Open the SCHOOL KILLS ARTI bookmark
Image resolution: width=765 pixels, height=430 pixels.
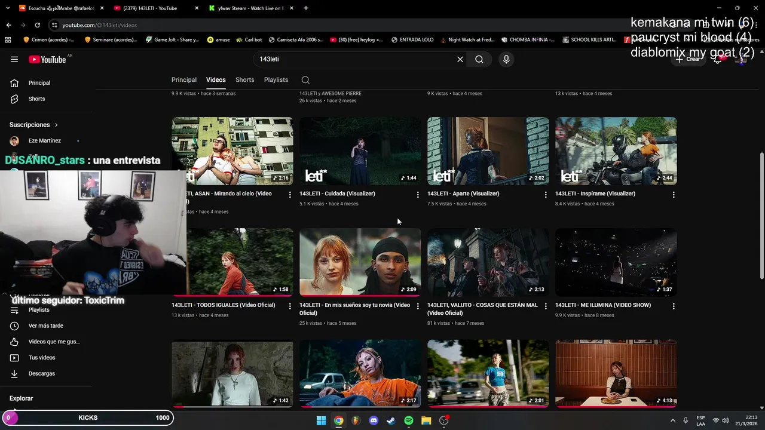click(x=589, y=40)
